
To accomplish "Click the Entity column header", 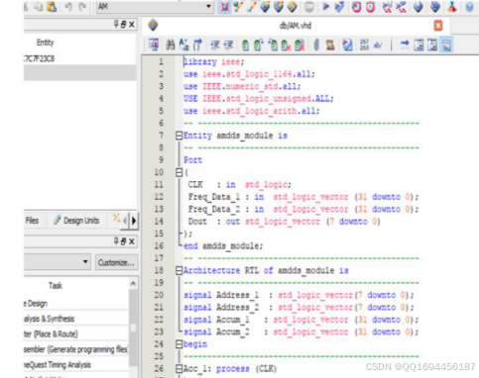I will point(45,43).
